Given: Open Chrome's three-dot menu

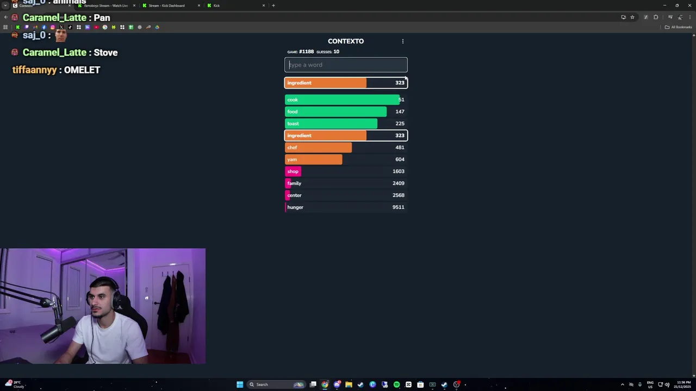Looking at the screenshot, I should (x=690, y=17).
